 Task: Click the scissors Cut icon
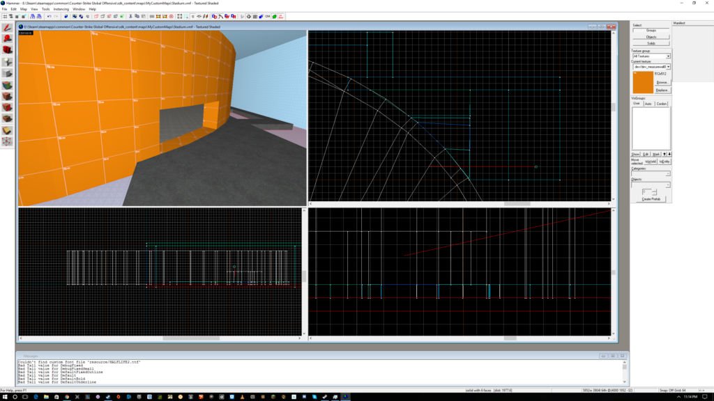130,17
